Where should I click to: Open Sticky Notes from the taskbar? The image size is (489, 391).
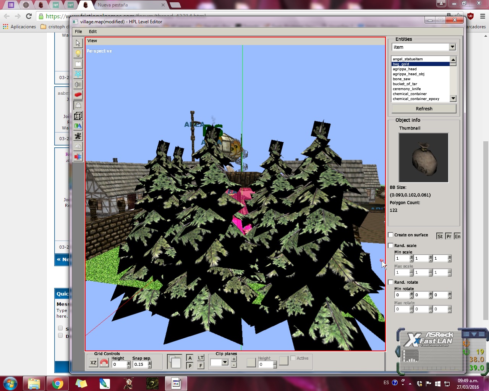(81, 383)
